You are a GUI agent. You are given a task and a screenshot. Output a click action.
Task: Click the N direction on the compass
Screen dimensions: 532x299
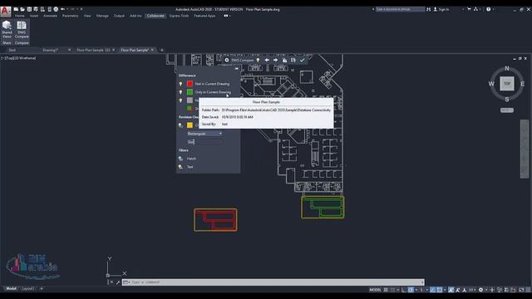click(507, 68)
